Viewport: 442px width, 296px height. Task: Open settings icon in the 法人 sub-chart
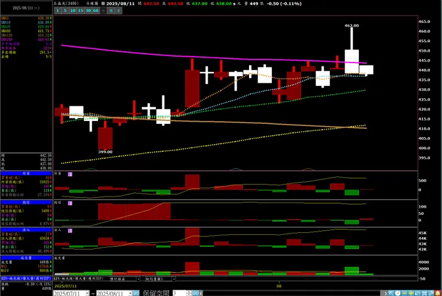(x=70, y=230)
